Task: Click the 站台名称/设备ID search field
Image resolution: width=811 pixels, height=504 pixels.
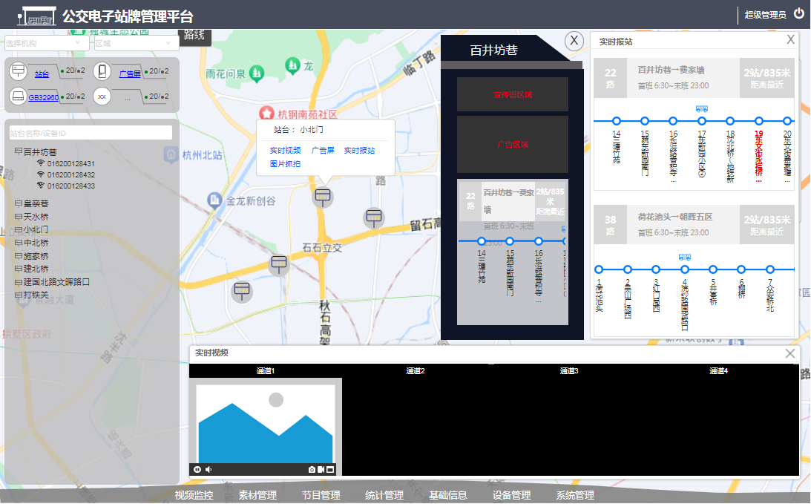Action: [91, 133]
